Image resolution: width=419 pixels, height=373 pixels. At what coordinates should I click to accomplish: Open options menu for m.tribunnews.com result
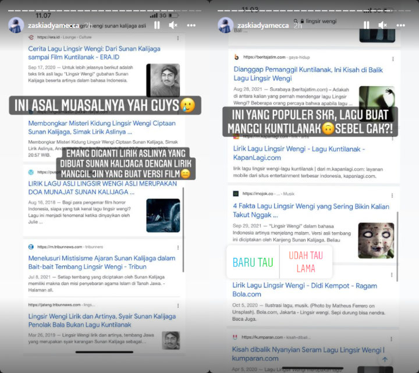pyautogui.click(x=178, y=248)
